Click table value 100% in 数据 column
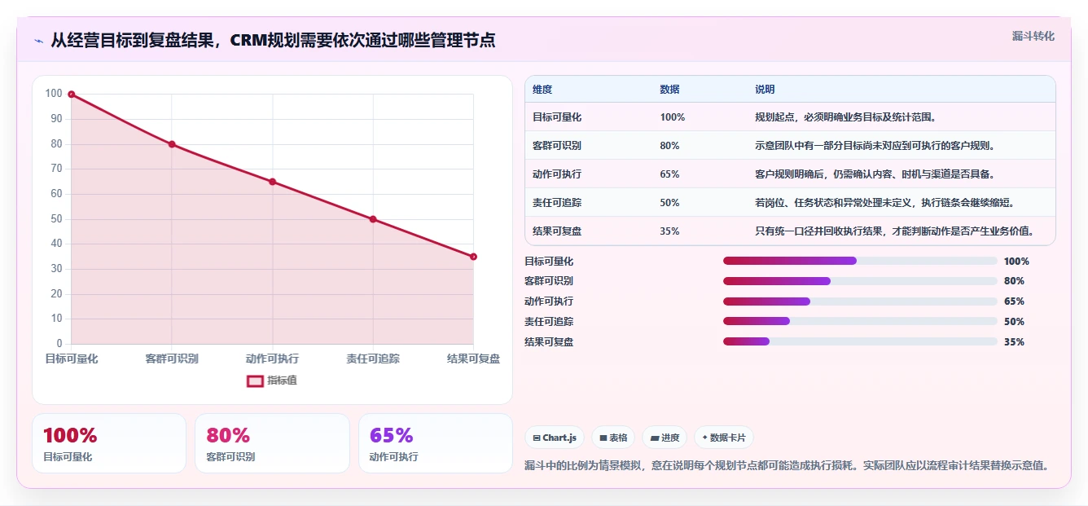The height and width of the screenshot is (506, 1088). (x=673, y=117)
